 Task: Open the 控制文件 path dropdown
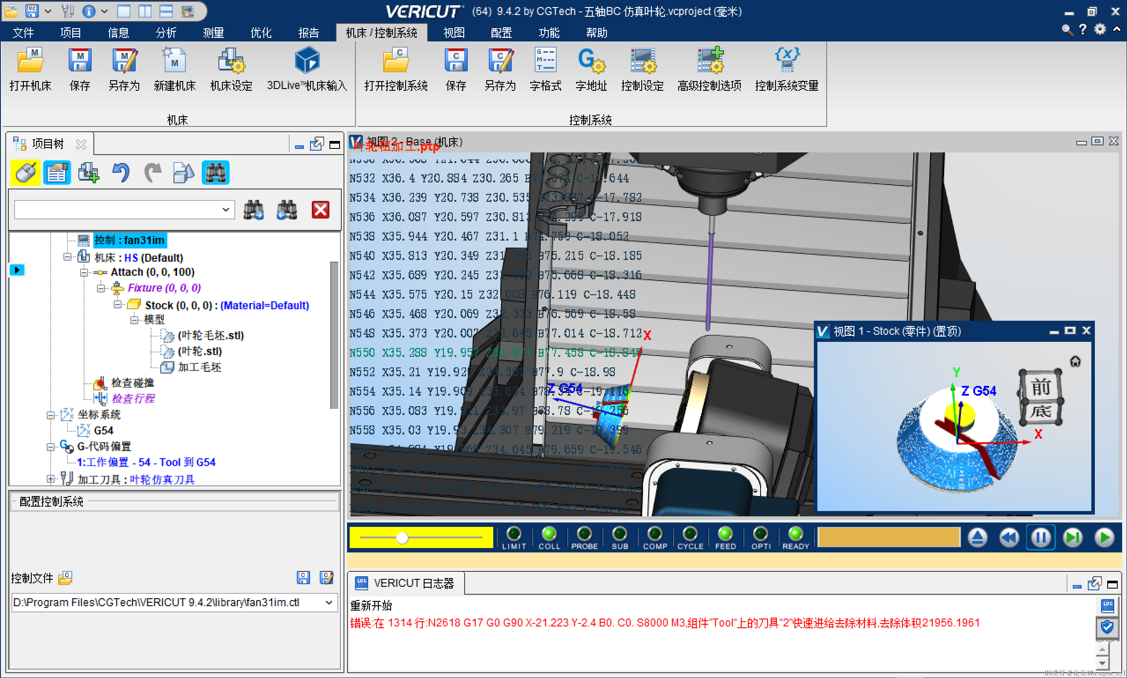tap(329, 603)
